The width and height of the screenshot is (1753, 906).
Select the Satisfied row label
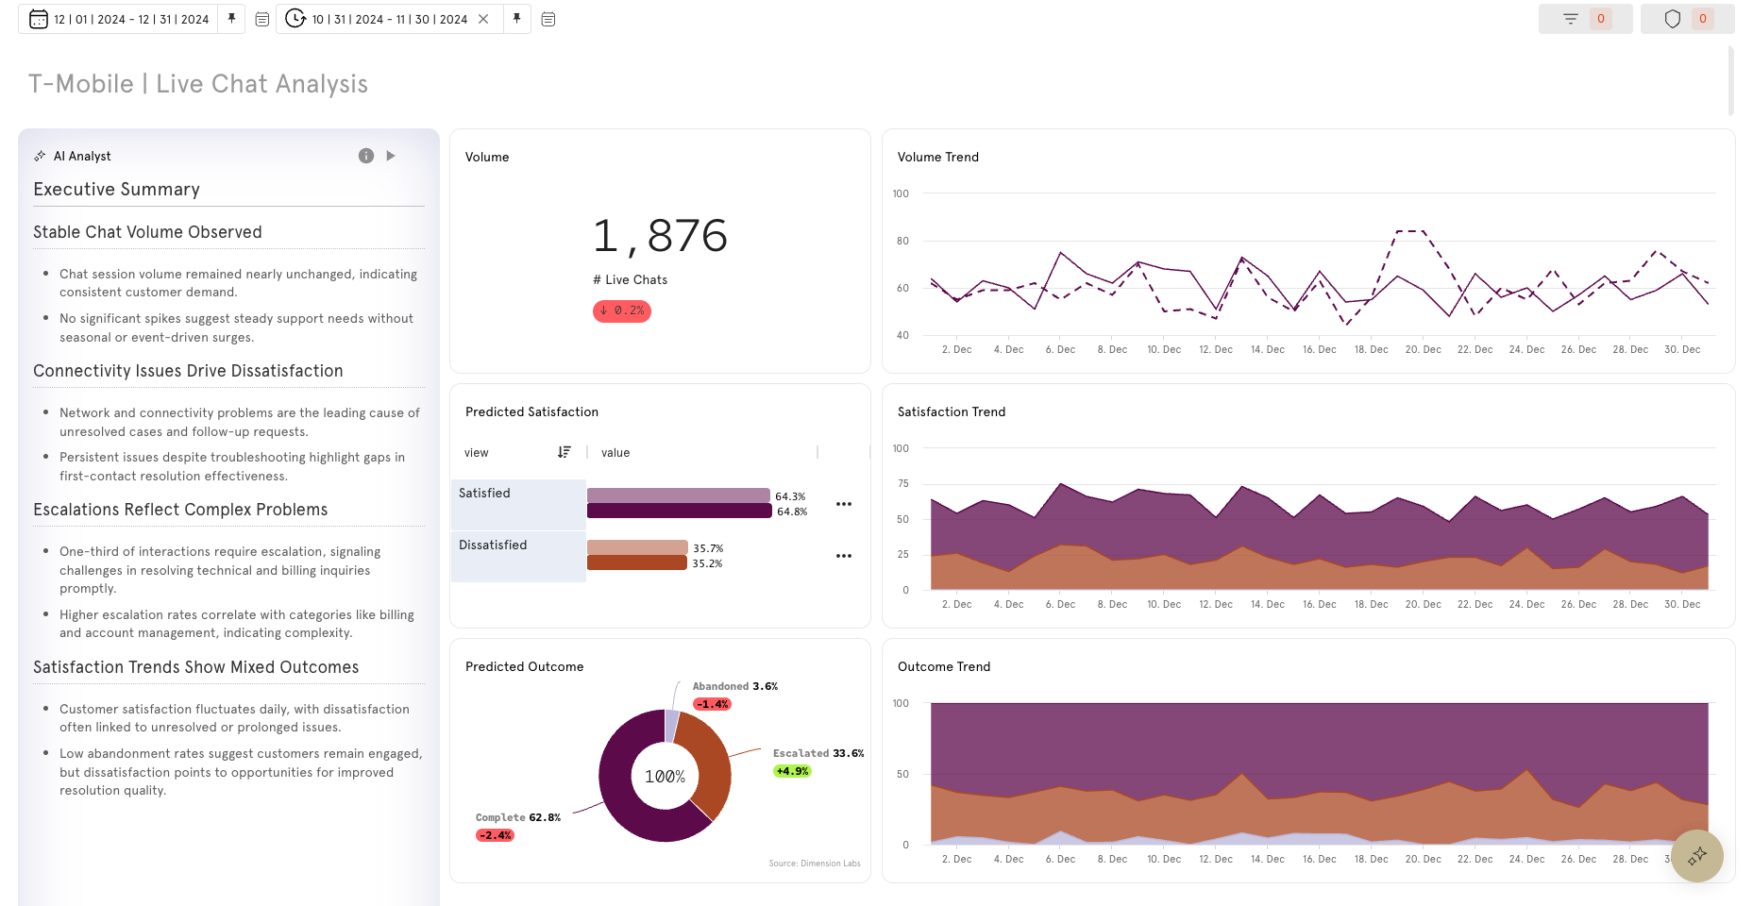[484, 493]
